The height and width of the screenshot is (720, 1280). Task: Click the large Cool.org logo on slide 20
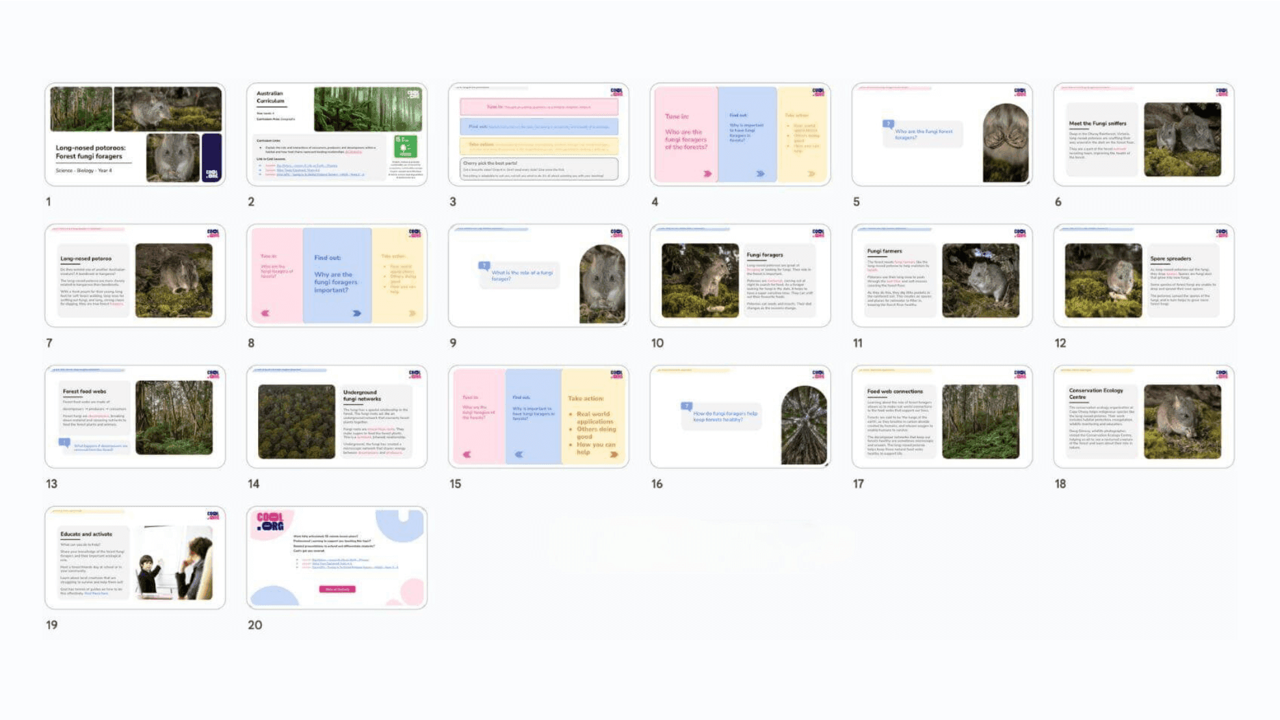(270, 522)
